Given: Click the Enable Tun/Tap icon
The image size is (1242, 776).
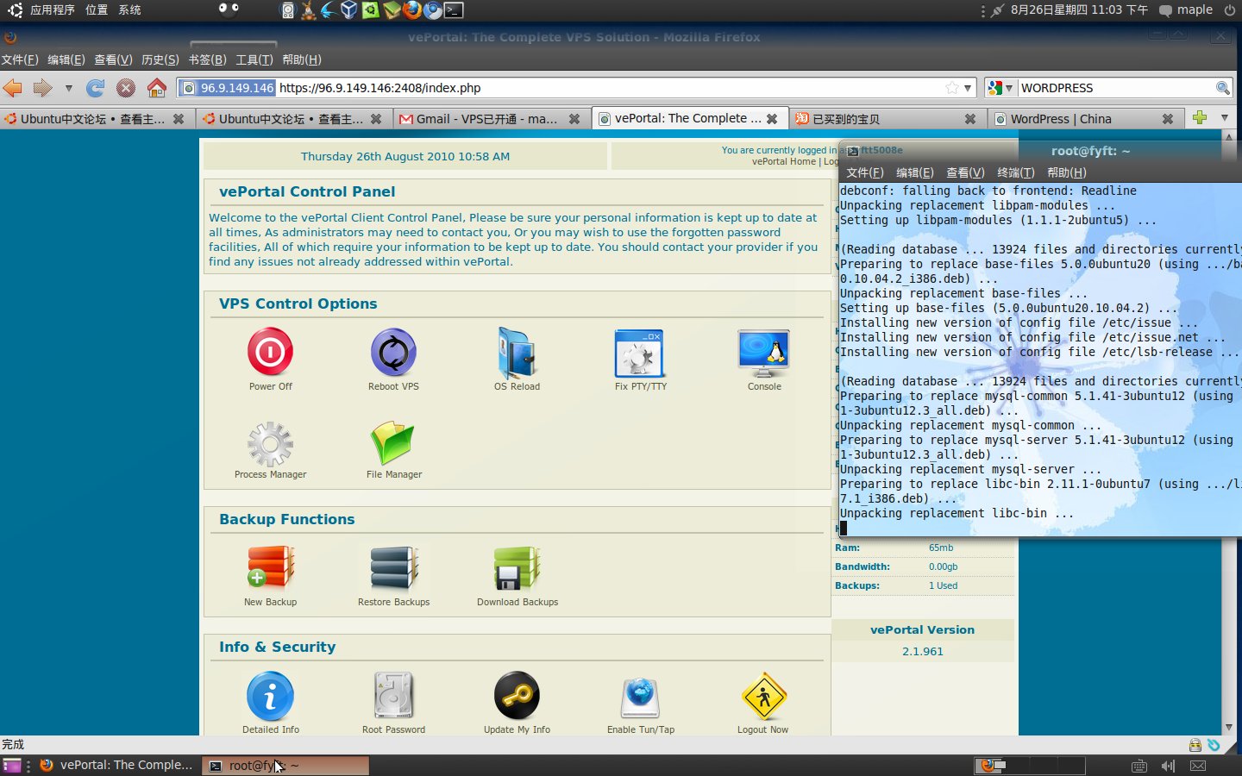Looking at the screenshot, I should (x=640, y=698).
